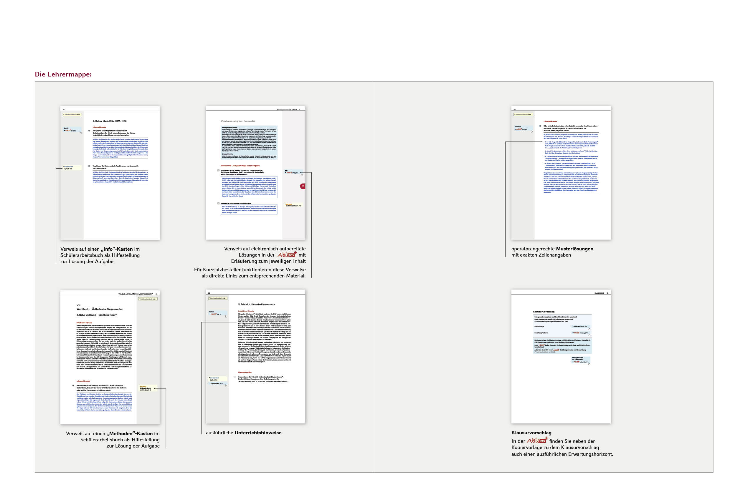Click the blue Hintergrundinformation box on Romantik page

point(249,142)
